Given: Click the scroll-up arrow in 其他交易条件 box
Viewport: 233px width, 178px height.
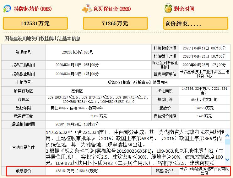Looking at the screenshot, I should point(227,136).
